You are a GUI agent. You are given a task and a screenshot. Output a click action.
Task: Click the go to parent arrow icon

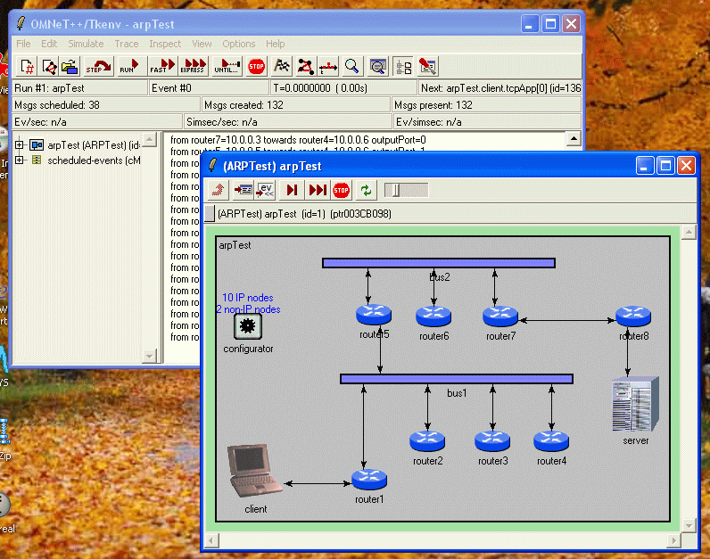coord(219,190)
